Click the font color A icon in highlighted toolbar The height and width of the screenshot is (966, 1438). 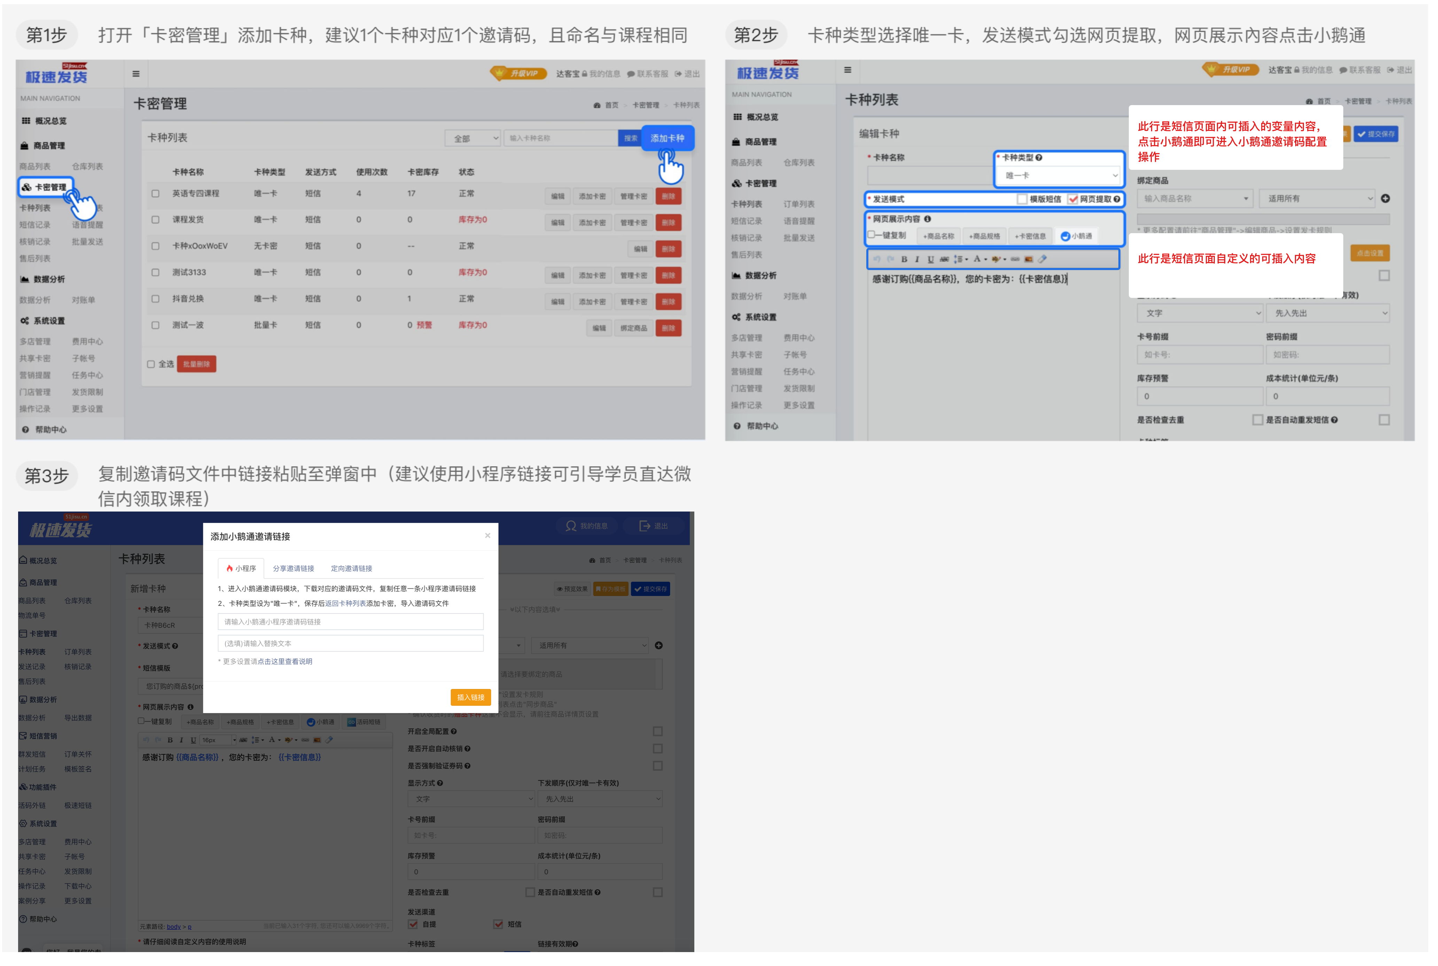click(x=977, y=259)
